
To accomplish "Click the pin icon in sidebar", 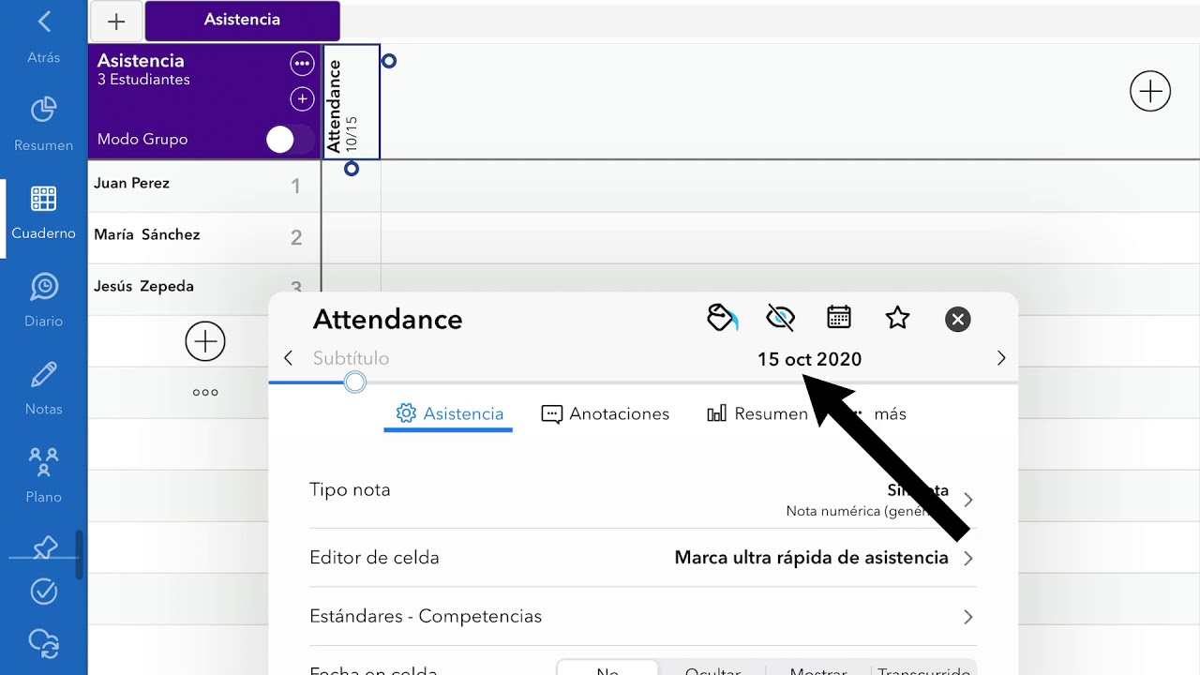I will click(x=44, y=547).
